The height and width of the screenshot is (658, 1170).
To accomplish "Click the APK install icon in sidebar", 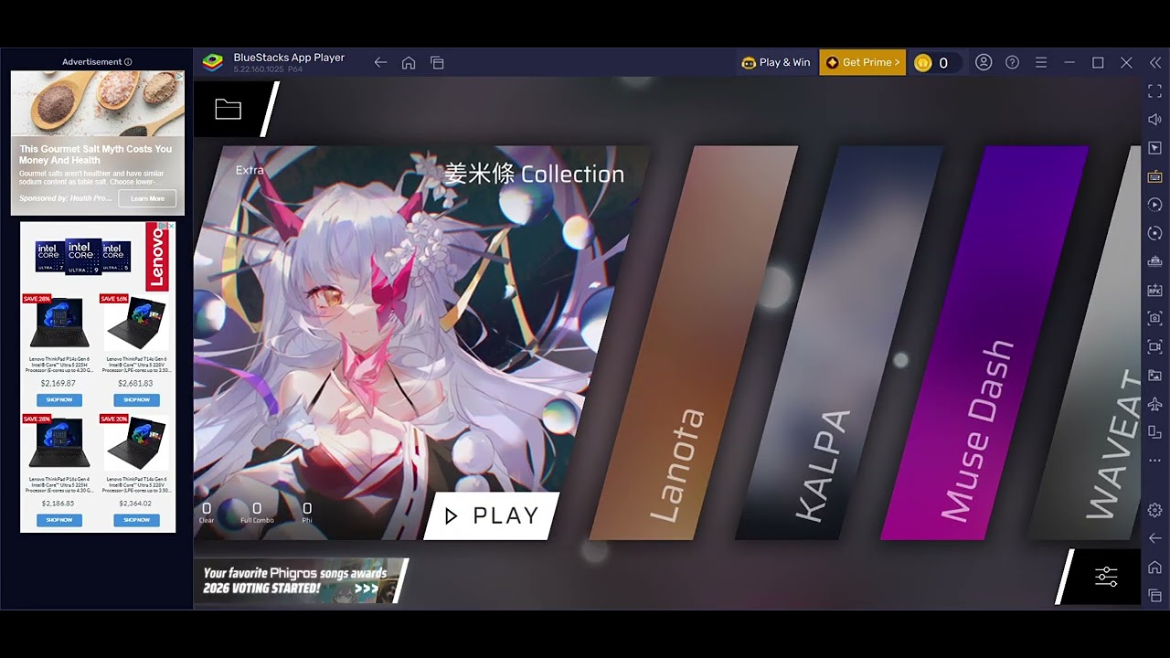I will pyautogui.click(x=1155, y=290).
